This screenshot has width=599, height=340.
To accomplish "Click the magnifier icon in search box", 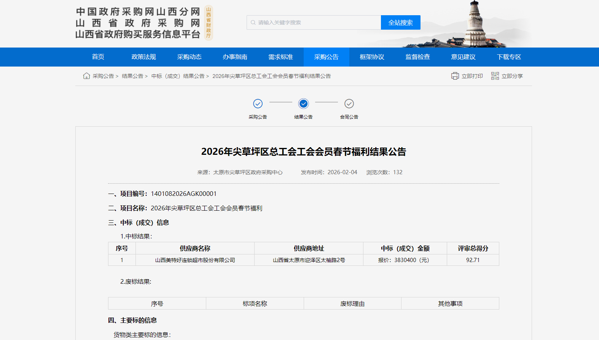I will 253,22.
